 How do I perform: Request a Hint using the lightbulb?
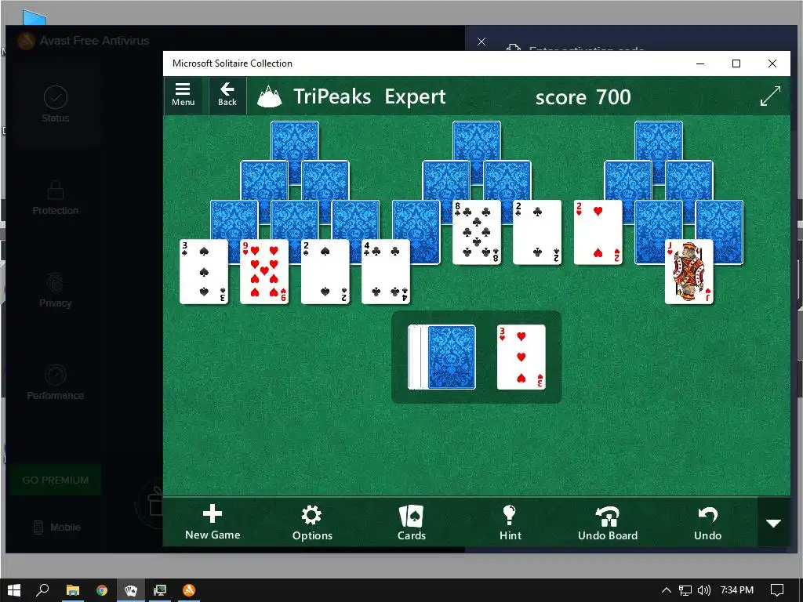[510, 522]
